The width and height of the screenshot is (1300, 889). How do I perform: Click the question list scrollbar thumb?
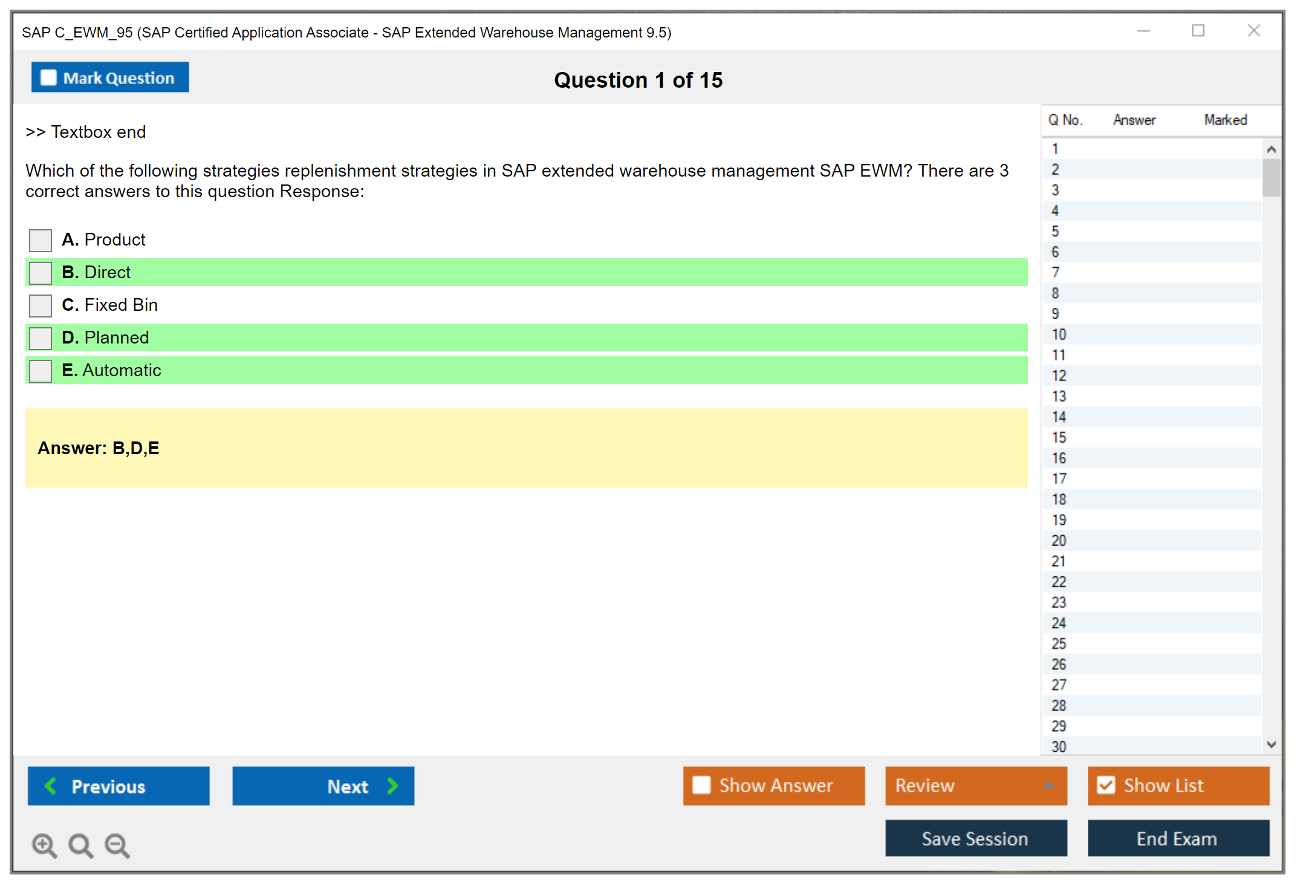[x=1271, y=177]
